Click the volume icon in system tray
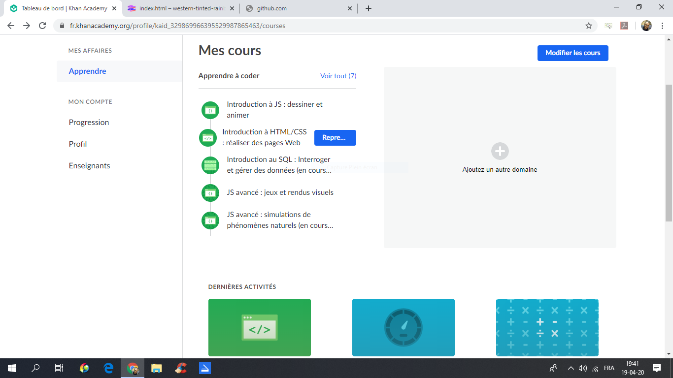This screenshot has width=673, height=378. [x=583, y=368]
